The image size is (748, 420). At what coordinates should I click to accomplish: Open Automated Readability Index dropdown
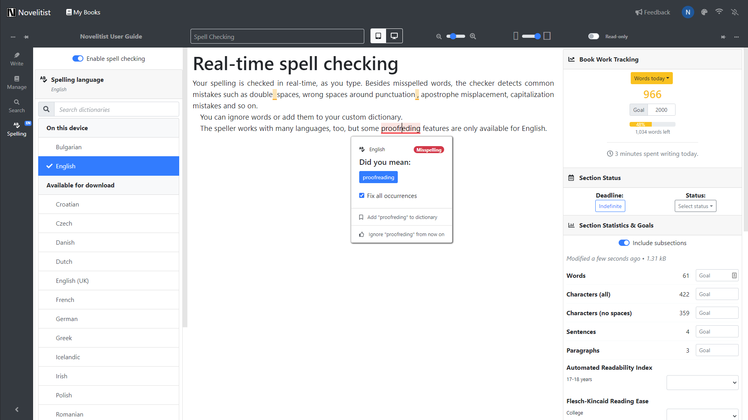pyautogui.click(x=702, y=383)
